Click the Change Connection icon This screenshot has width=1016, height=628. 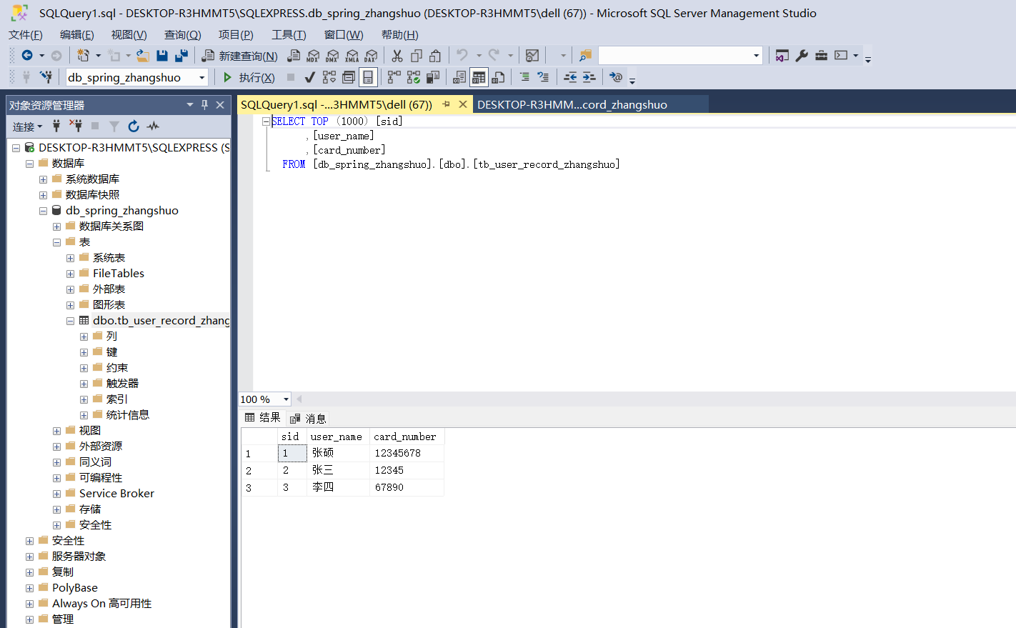[x=46, y=77]
